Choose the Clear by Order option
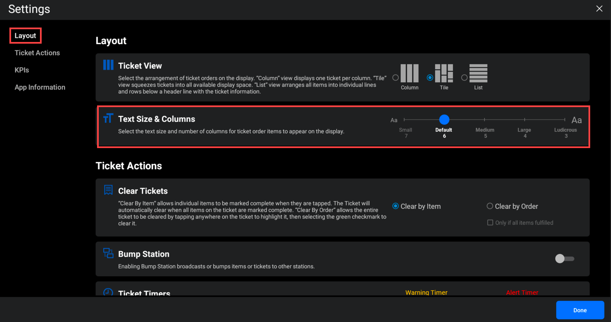Viewport: 611px width, 322px height. pyautogui.click(x=490, y=206)
